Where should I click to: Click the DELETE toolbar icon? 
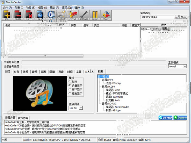[18, 15]
